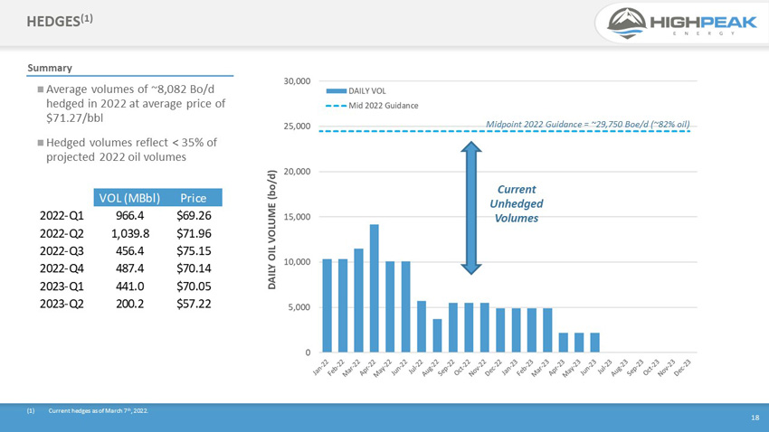Click the 200.2 volume cell

[x=130, y=304]
